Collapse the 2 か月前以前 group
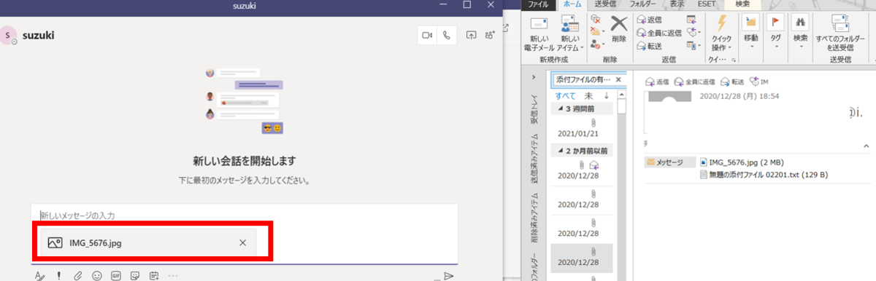The image size is (876, 281). tap(560, 151)
